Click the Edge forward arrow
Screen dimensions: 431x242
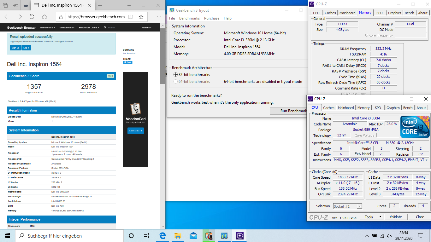[19, 17]
